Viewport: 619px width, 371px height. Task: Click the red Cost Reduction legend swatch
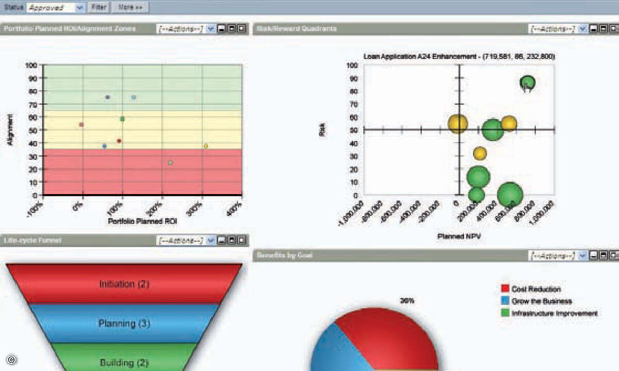[505, 289]
